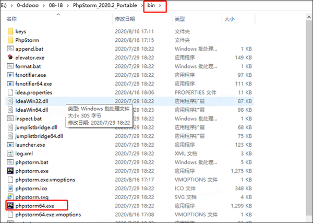Image resolution: width=313 pixels, height=223 pixels.
Task: Sort by the 类型 column header
Action: coord(179,19)
